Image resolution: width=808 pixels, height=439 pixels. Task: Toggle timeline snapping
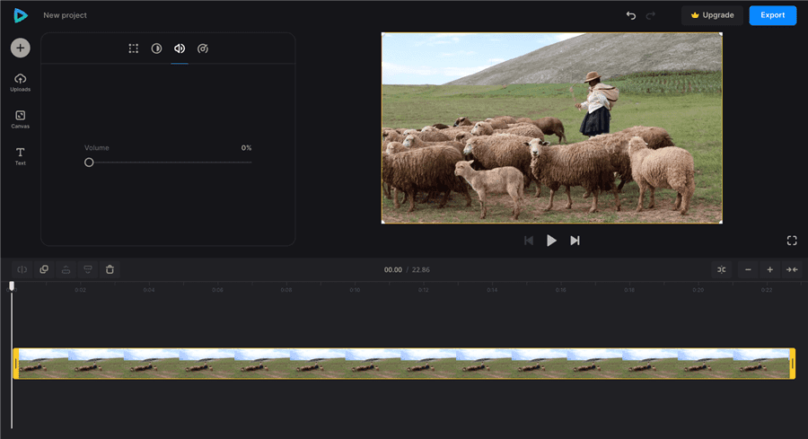click(x=722, y=269)
